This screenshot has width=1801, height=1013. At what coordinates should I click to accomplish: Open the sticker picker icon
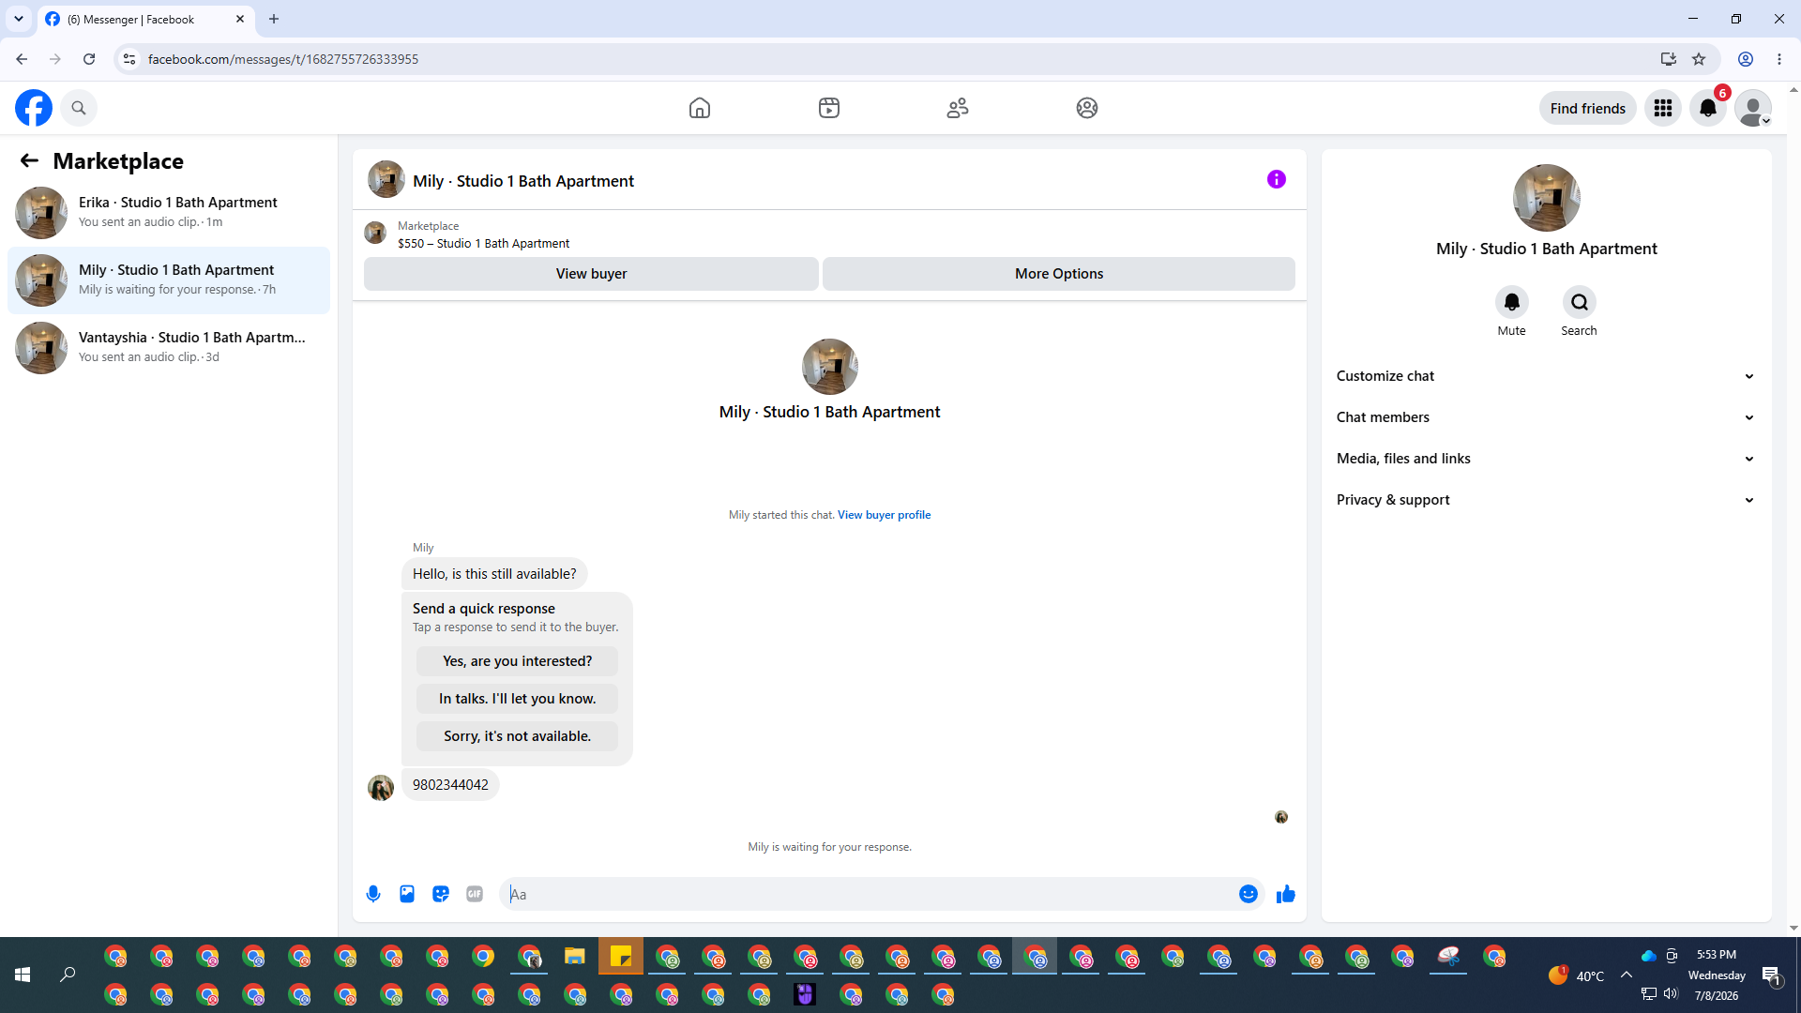[x=441, y=894]
